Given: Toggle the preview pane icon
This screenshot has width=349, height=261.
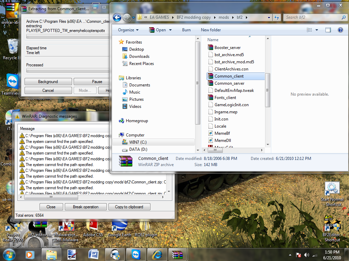Looking at the screenshot, I should tap(328, 30).
